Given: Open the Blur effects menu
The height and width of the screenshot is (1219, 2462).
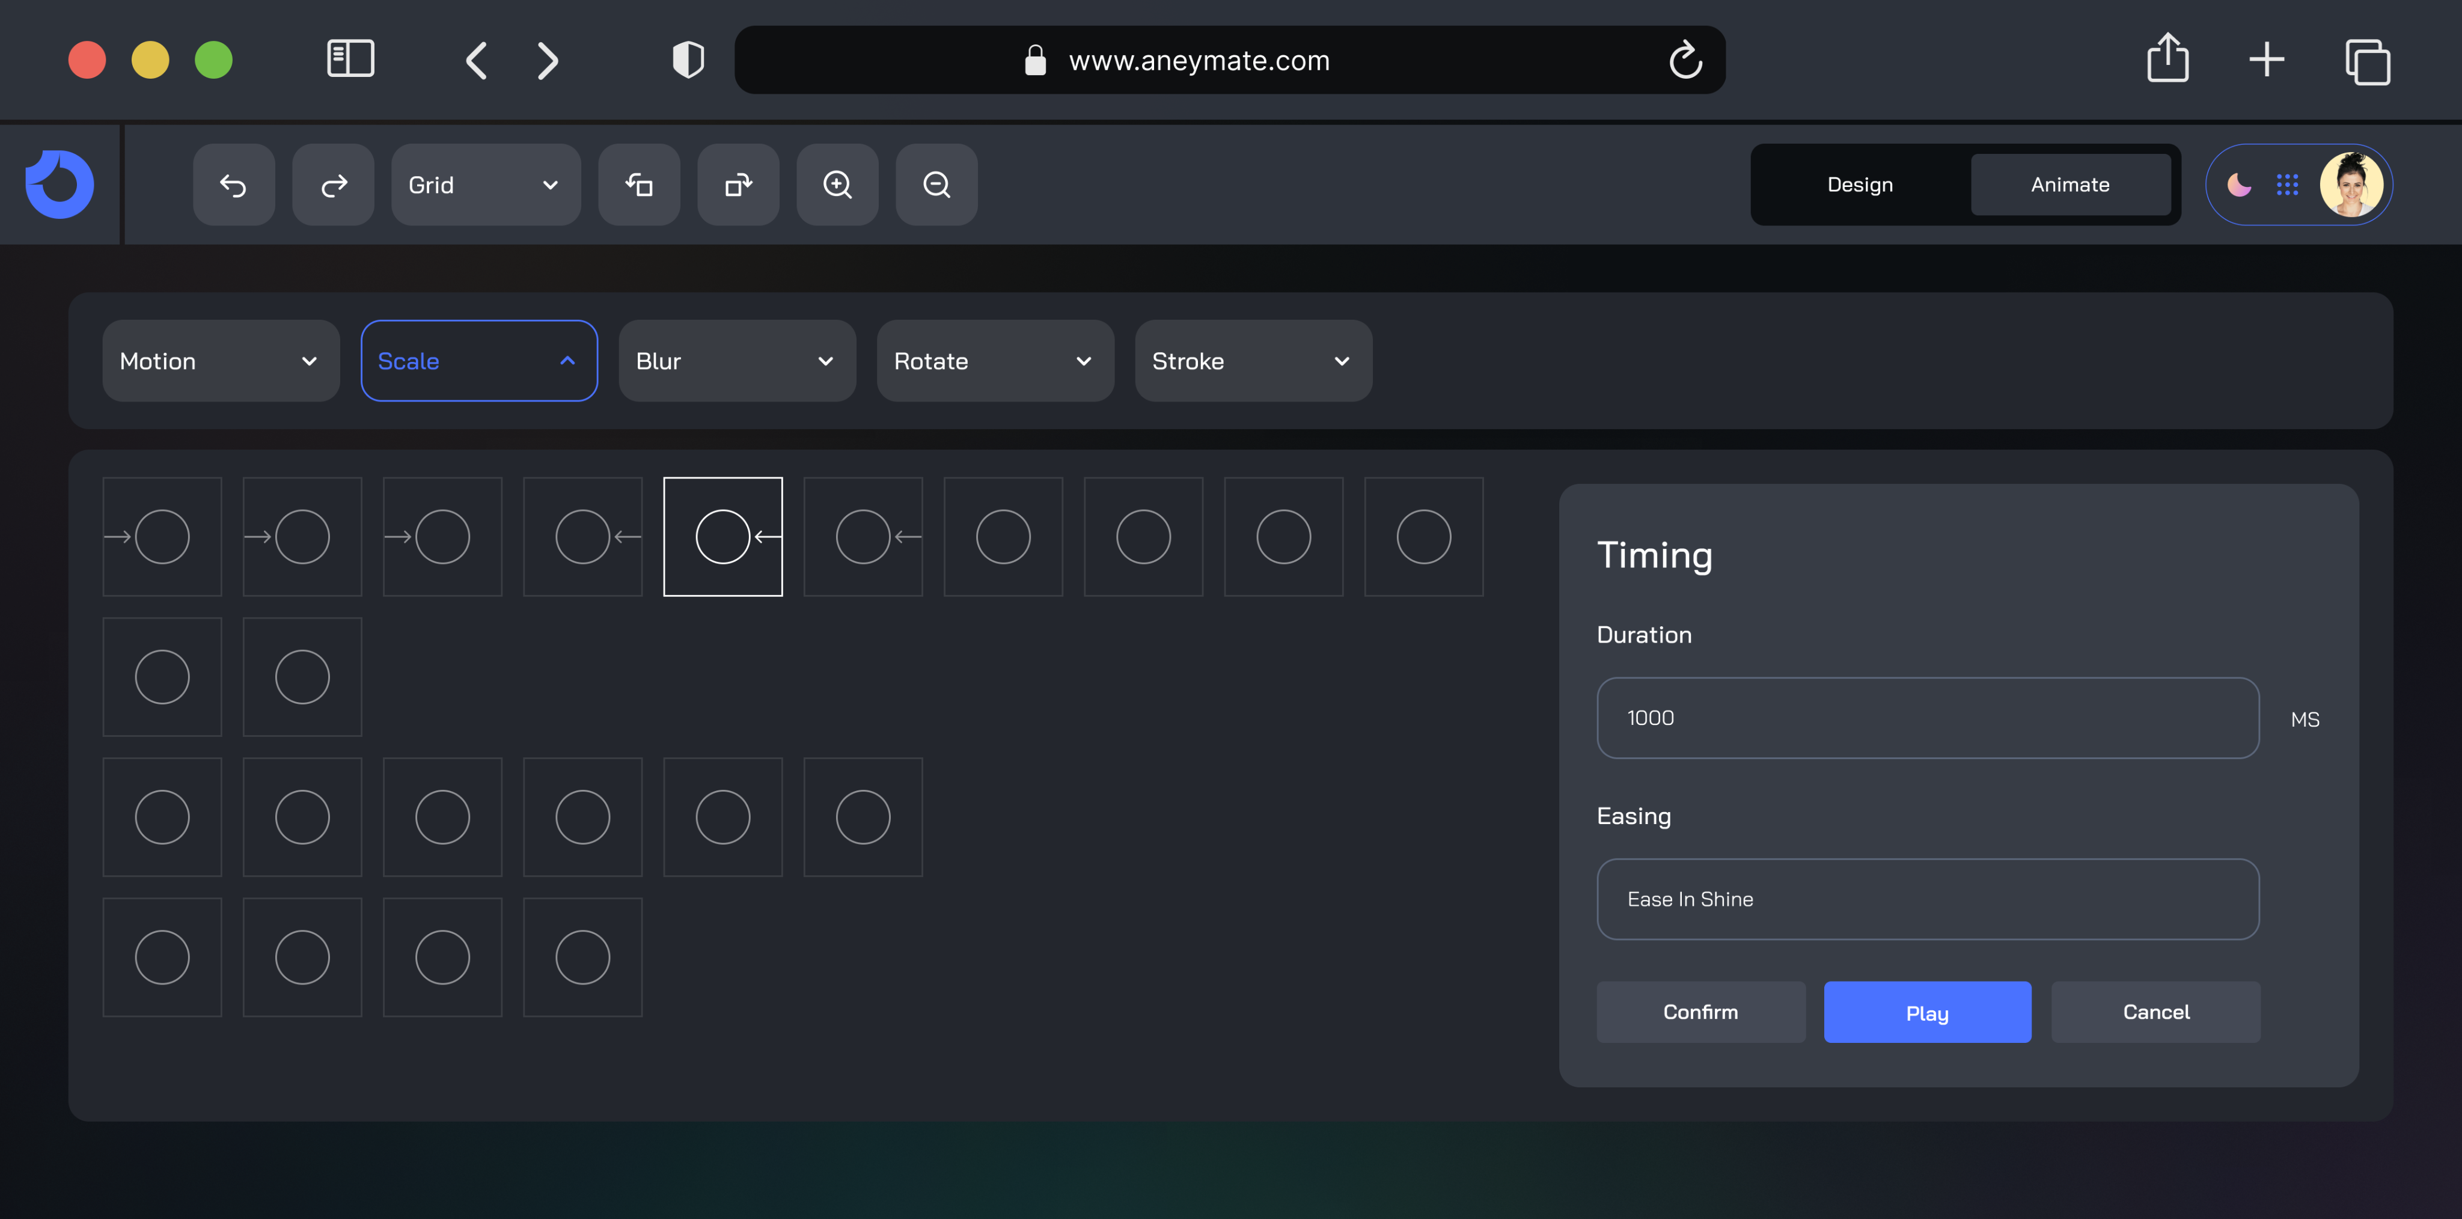Looking at the screenshot, I should pos(736,361).
